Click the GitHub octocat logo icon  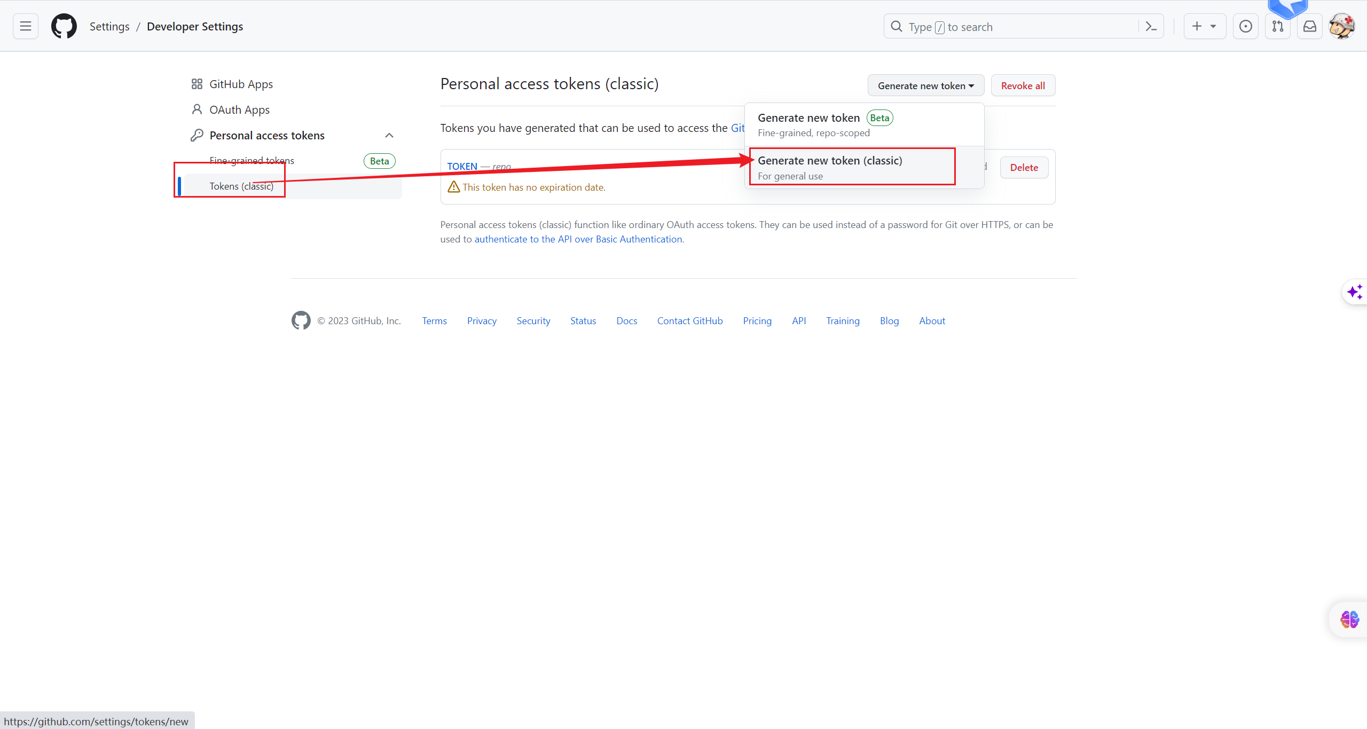tap(64, 26)
